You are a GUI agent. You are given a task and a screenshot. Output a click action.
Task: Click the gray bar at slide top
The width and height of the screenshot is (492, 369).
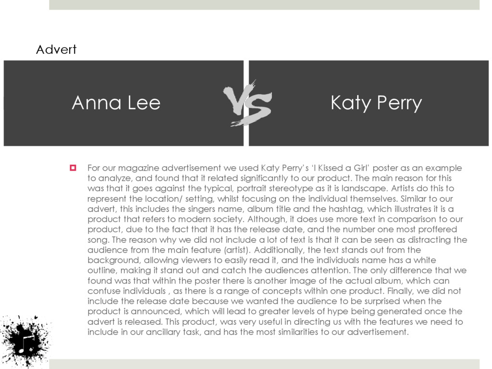264,5
